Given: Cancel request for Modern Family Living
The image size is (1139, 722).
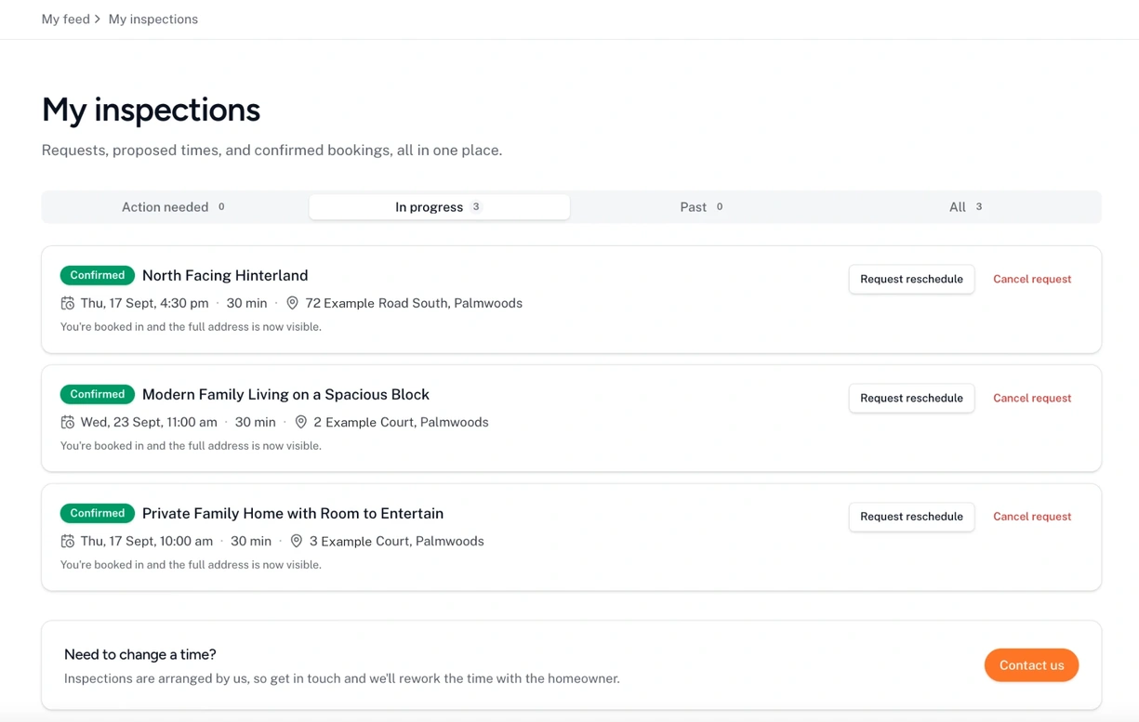Looking at the screenshot, I should [x=1032, y=398].
